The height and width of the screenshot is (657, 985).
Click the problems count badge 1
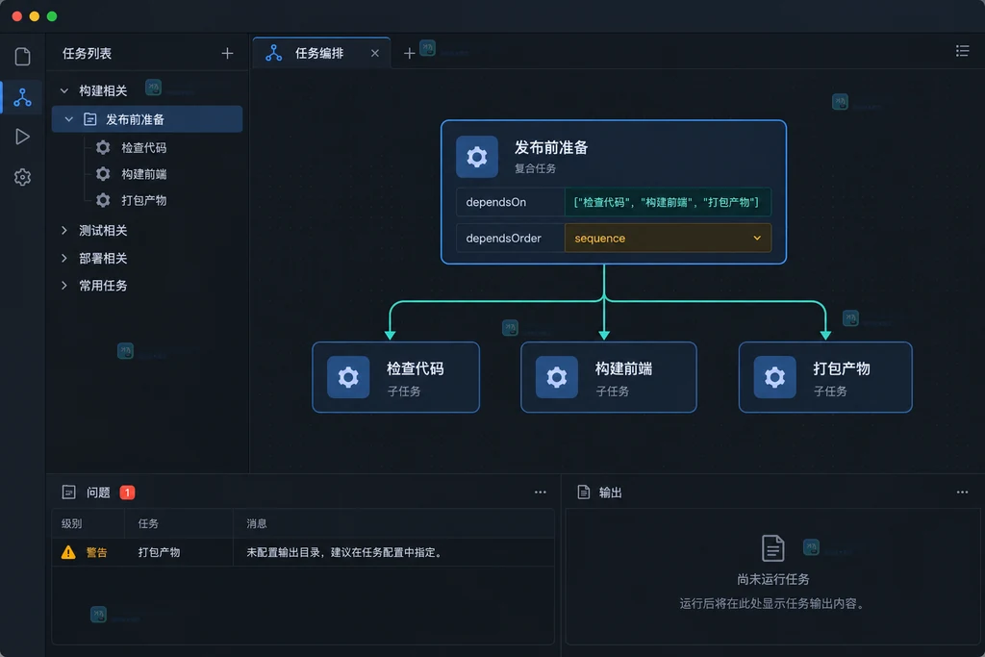(x=127, y=493)
